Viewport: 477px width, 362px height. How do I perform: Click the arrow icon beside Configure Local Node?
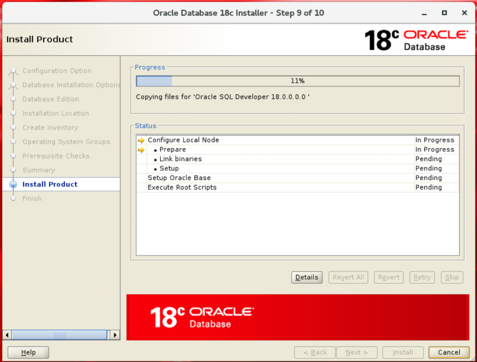click(x=141, y=140)
